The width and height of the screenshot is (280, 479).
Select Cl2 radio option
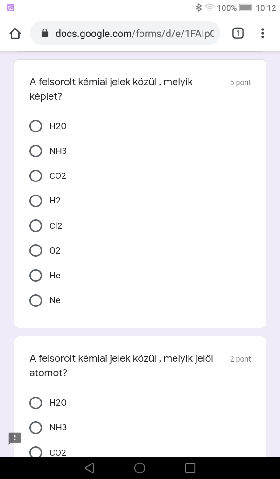[36, 226]
